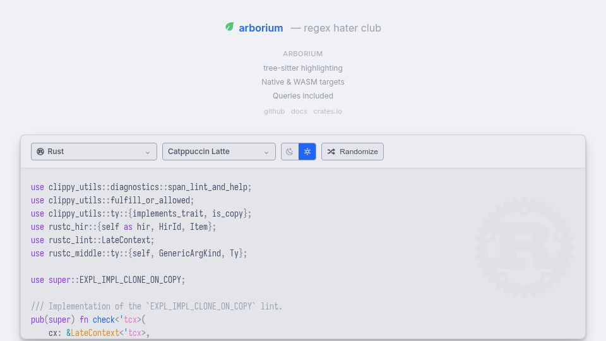Switch to light mode sun toggle

click(x=307, y=152)
